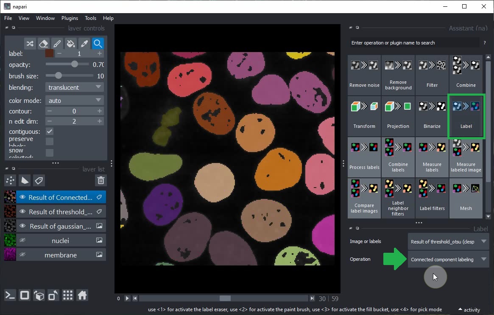This screenshot has width=494, height=315.
Task: Show the membrane layer
Action: click(23, 255)
